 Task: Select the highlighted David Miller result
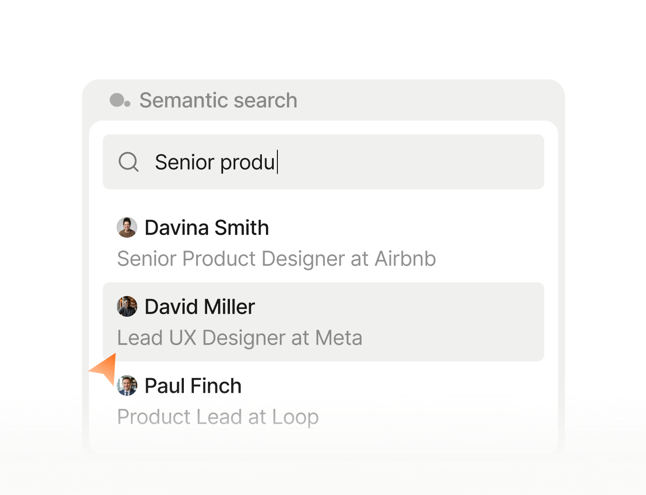tap(323, 321)
